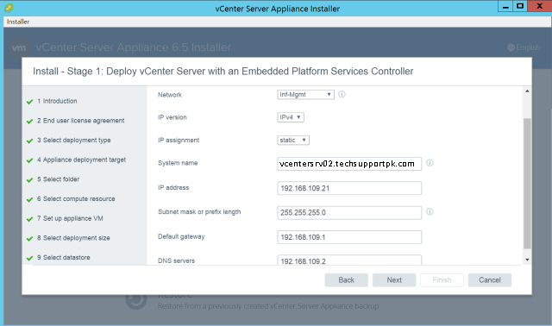This screenshot has width=552, height=326.
Task: Click the green check for Select datastore step
Action: coord(29,258)
